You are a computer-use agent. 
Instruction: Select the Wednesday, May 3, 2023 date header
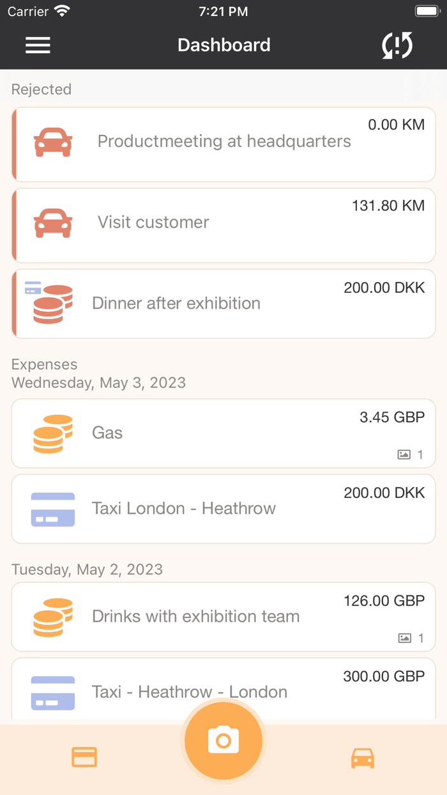pyautogui.click(x=99, y=383)
